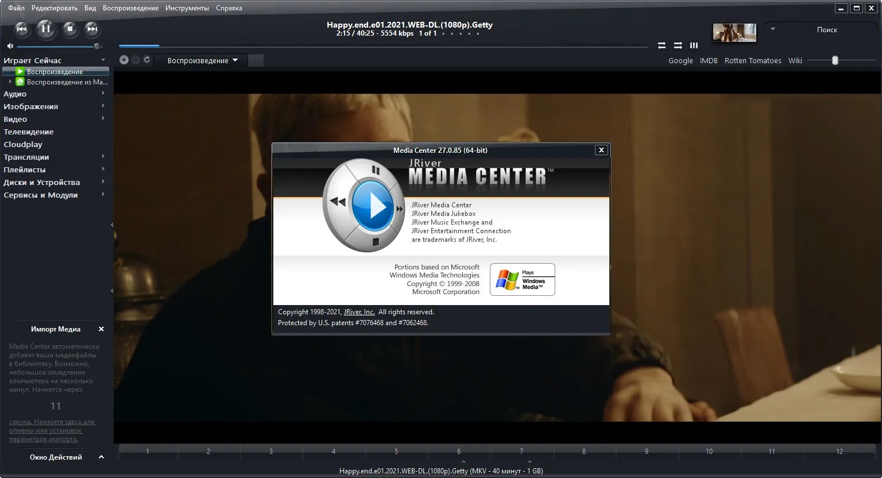Expand the Диски и Устройства section
The height and width of the screenshot is (478, 882).
click(x=103, y=182)
